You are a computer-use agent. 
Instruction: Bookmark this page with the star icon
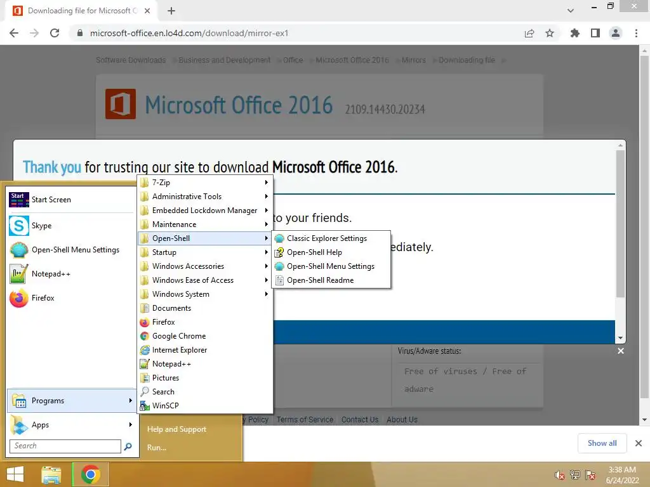tap(550, 33)
